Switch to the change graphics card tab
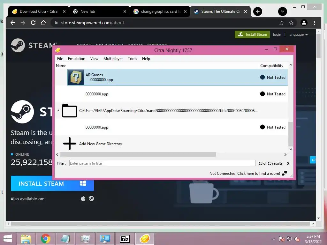 pyautogui.click(x=161, y=11)
